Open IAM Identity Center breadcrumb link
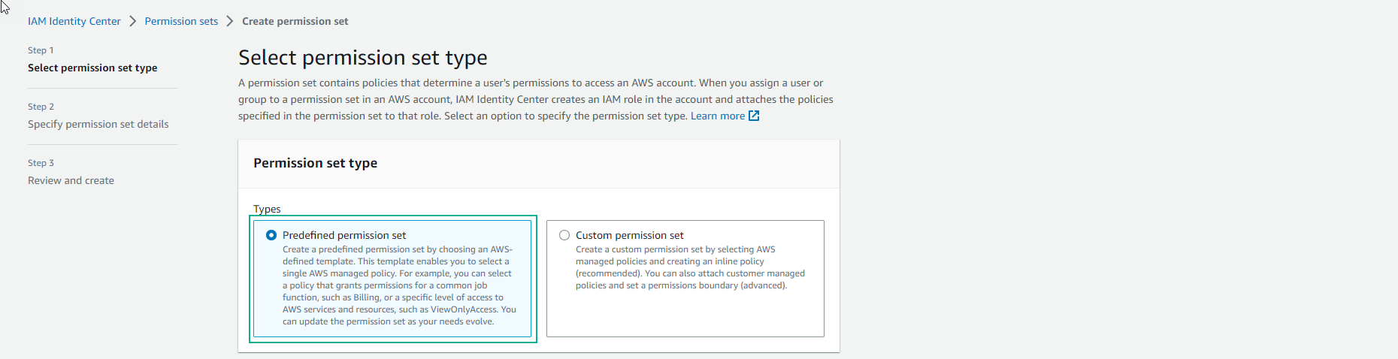 point(74,21)
